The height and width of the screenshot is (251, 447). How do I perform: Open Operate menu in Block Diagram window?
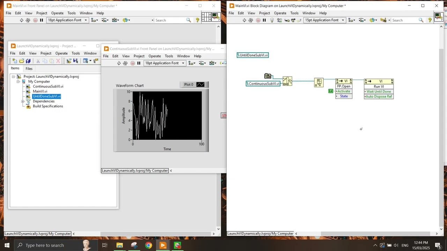tap(280, 13)
